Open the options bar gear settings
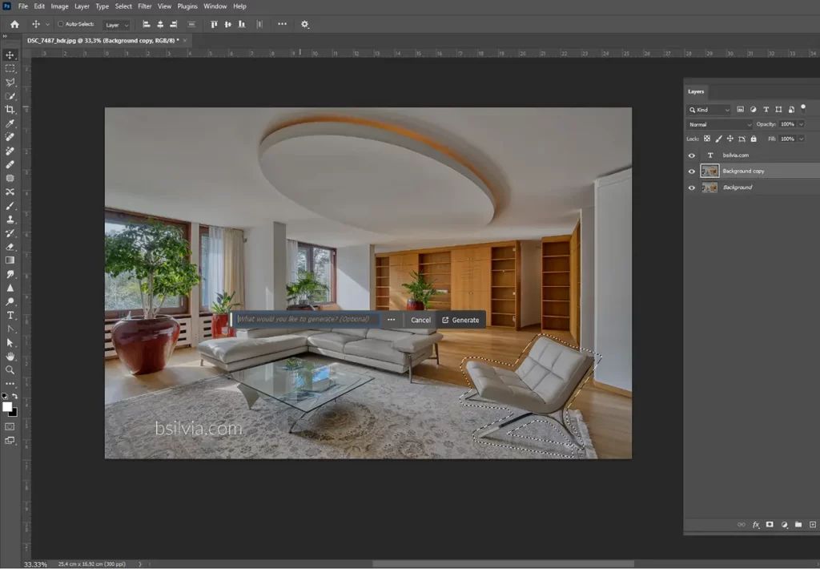This screenshot has width=820, height=569. [305, 24]
